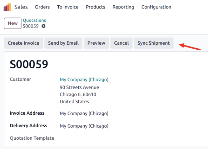Select the Invoice Address field value
Screen dimensions: 208x149
84,113
